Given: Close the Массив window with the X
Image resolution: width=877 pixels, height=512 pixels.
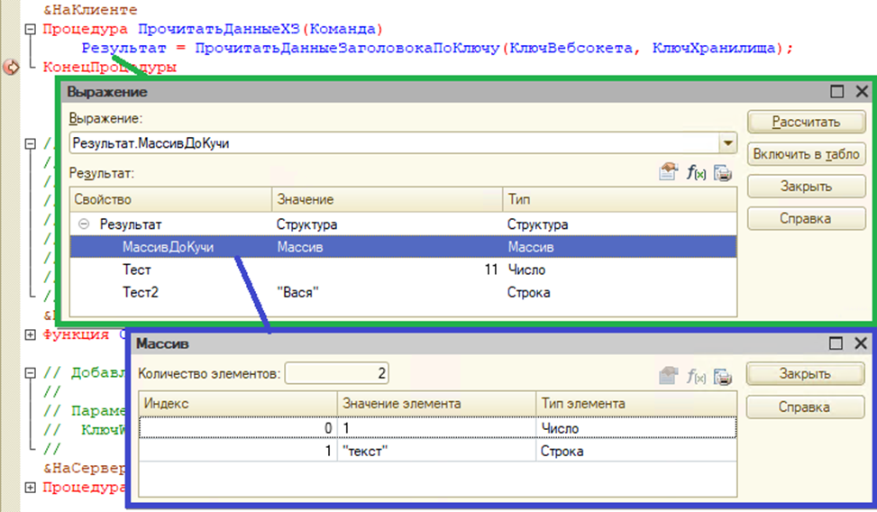Looking at the screenshot, I should (861, 343).
